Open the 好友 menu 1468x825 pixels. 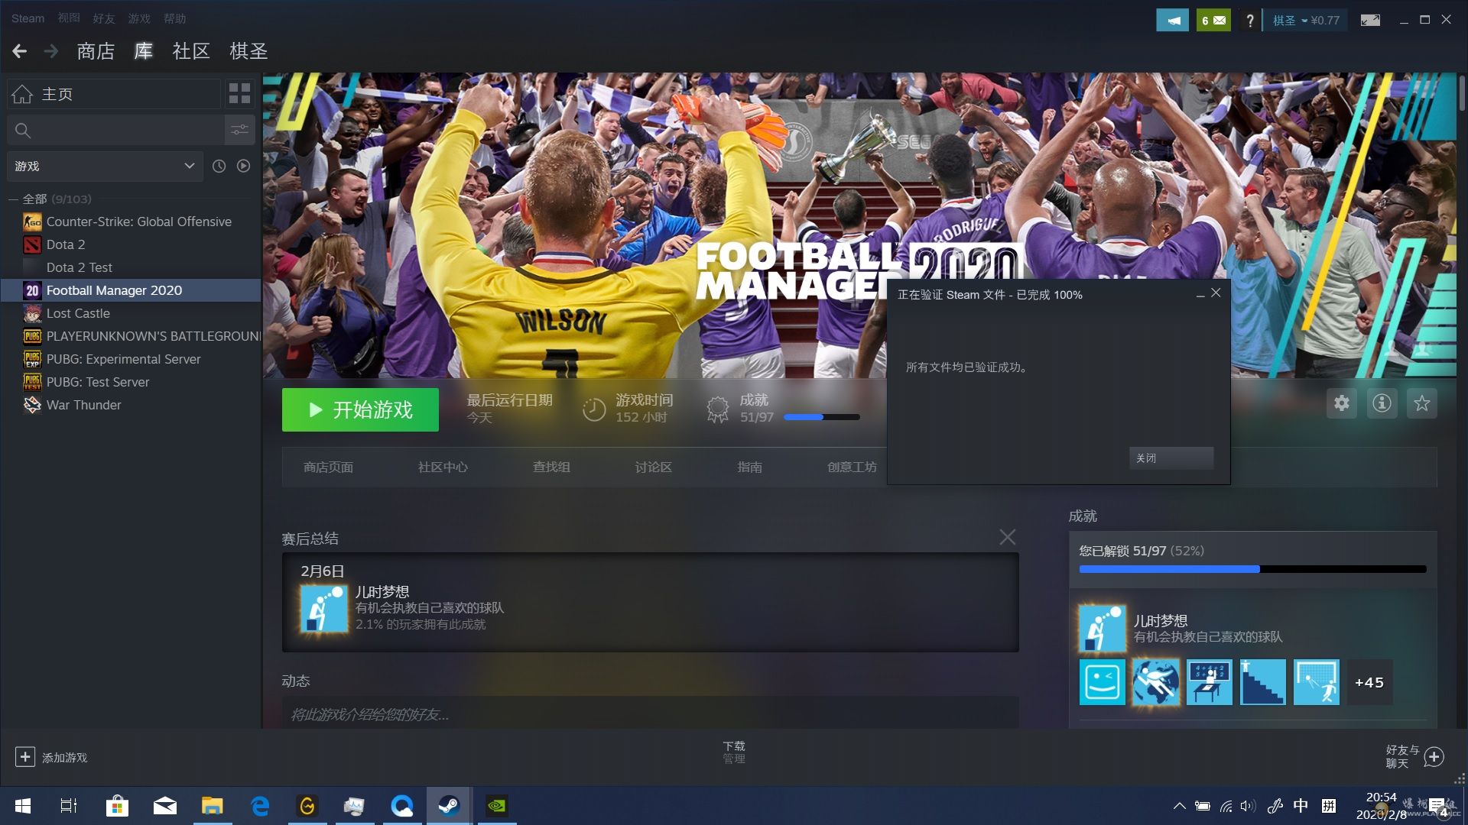(104, 18)
